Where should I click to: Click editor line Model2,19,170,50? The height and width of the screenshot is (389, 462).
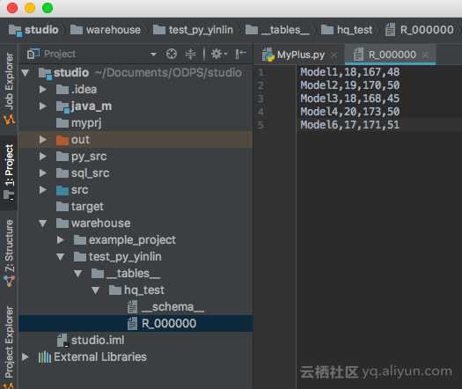pos(350,85)
